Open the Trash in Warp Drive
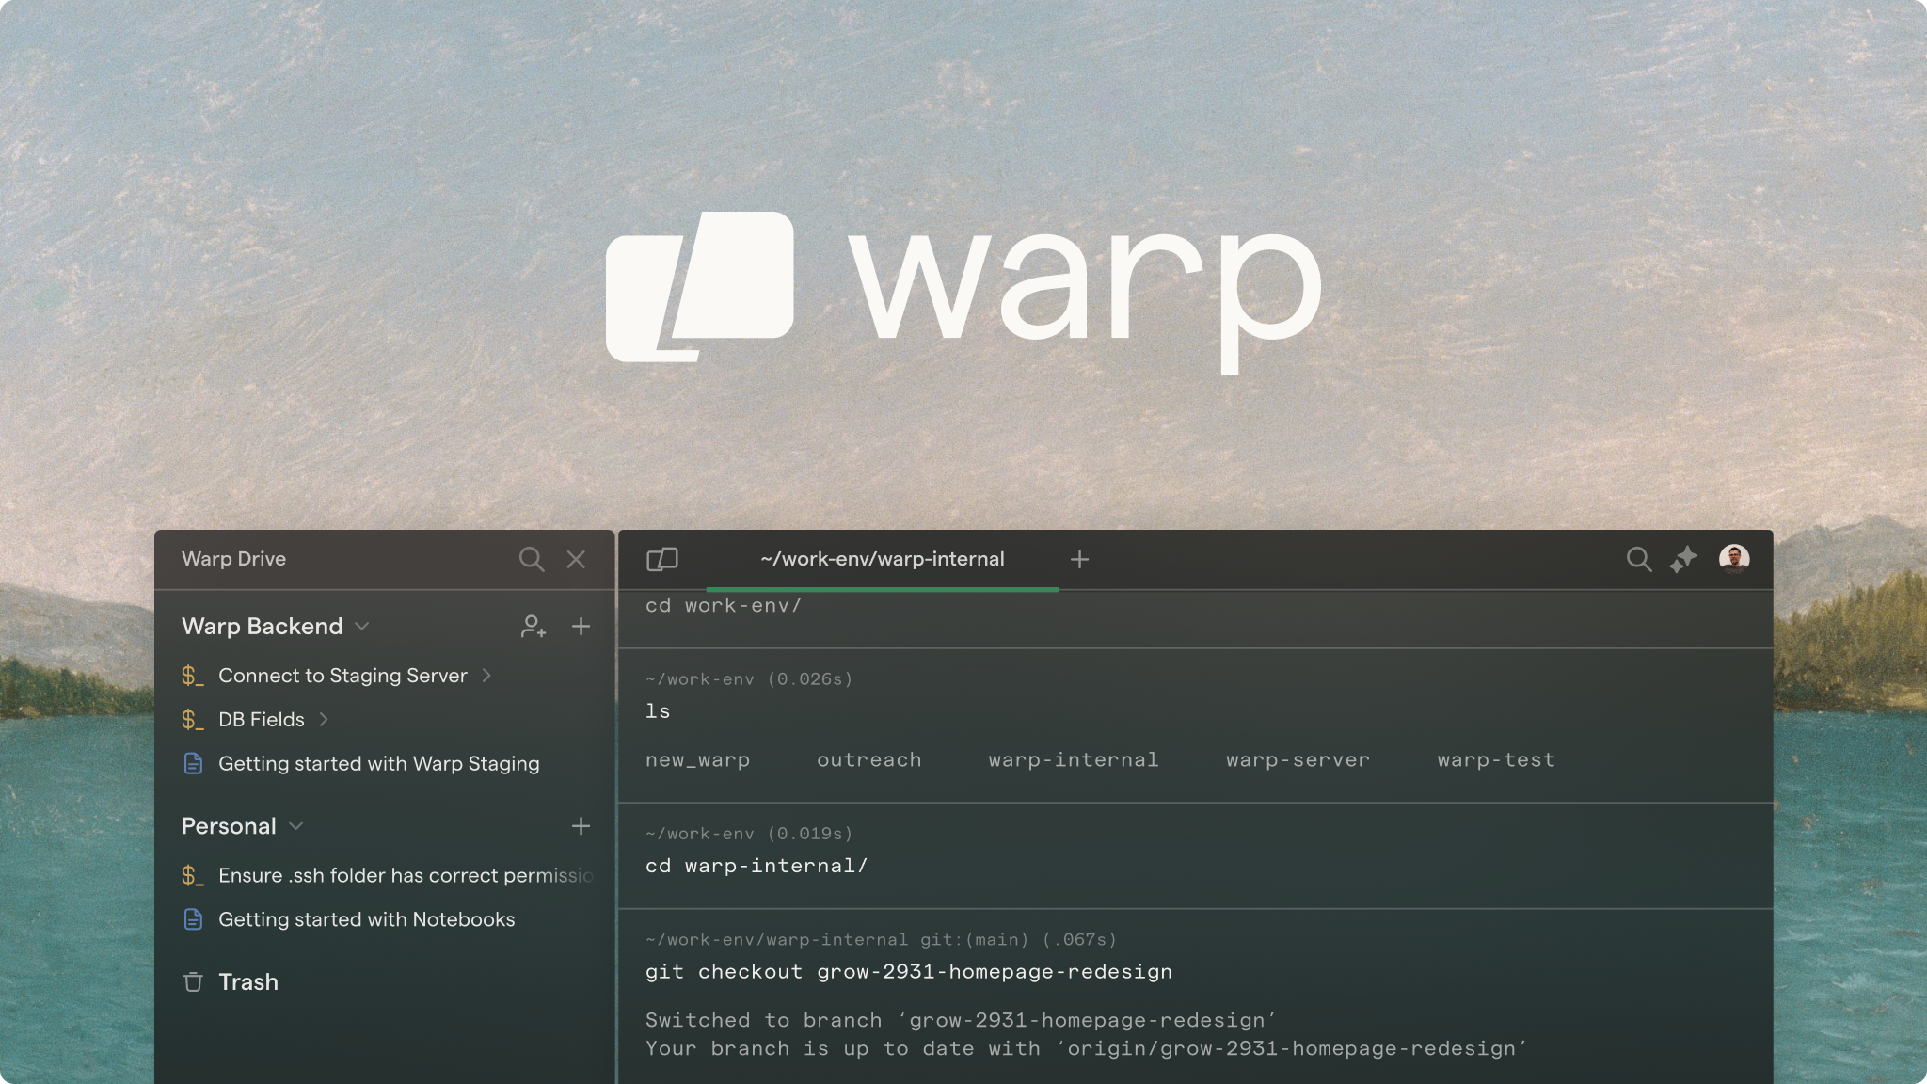 (248, 981)
